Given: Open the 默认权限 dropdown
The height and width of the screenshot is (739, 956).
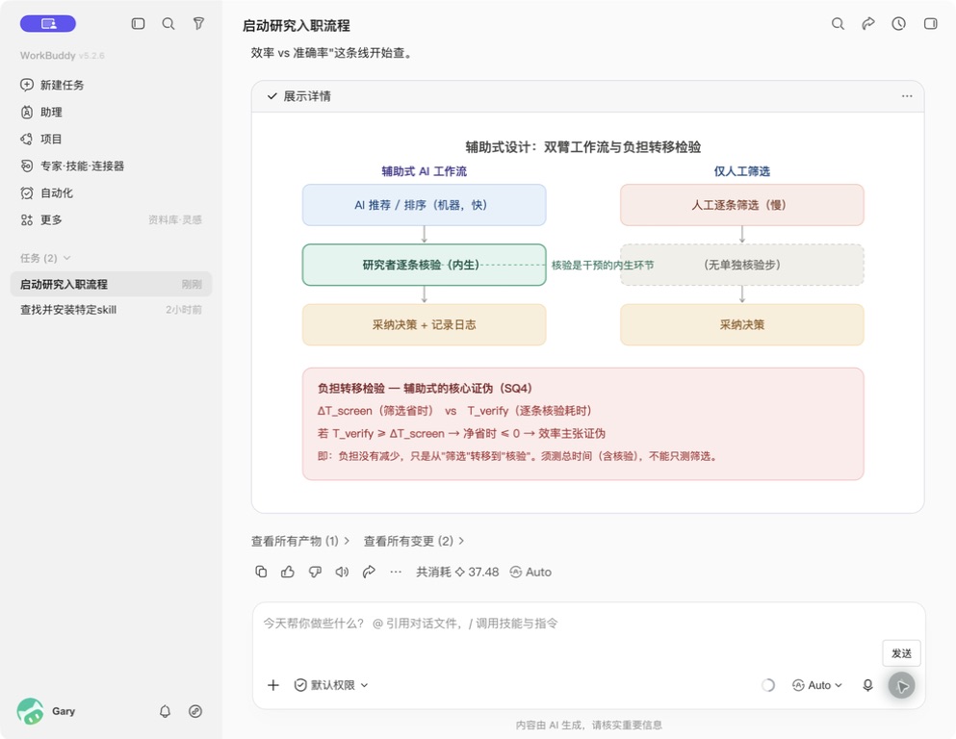Looking at the screenshot, I should (331, 685).
